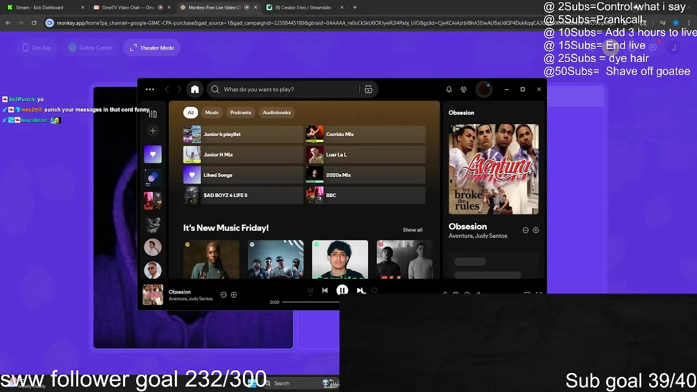Viewport: 697px width, 392px height.
Task: Open Liked Songs heart tile in sidebar
Action: (152, 154)
